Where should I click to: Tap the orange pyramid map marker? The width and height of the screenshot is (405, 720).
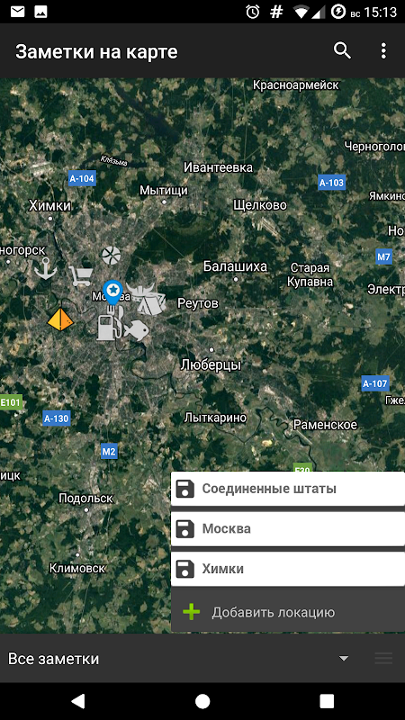pos(60,319)
